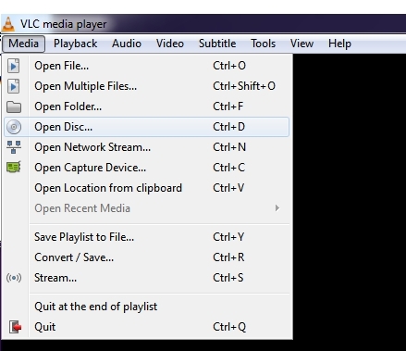The width and height of the screenshot is (406, 351).
Task: Click the broadcast icon next to Stream
Action: coord(14,278)
